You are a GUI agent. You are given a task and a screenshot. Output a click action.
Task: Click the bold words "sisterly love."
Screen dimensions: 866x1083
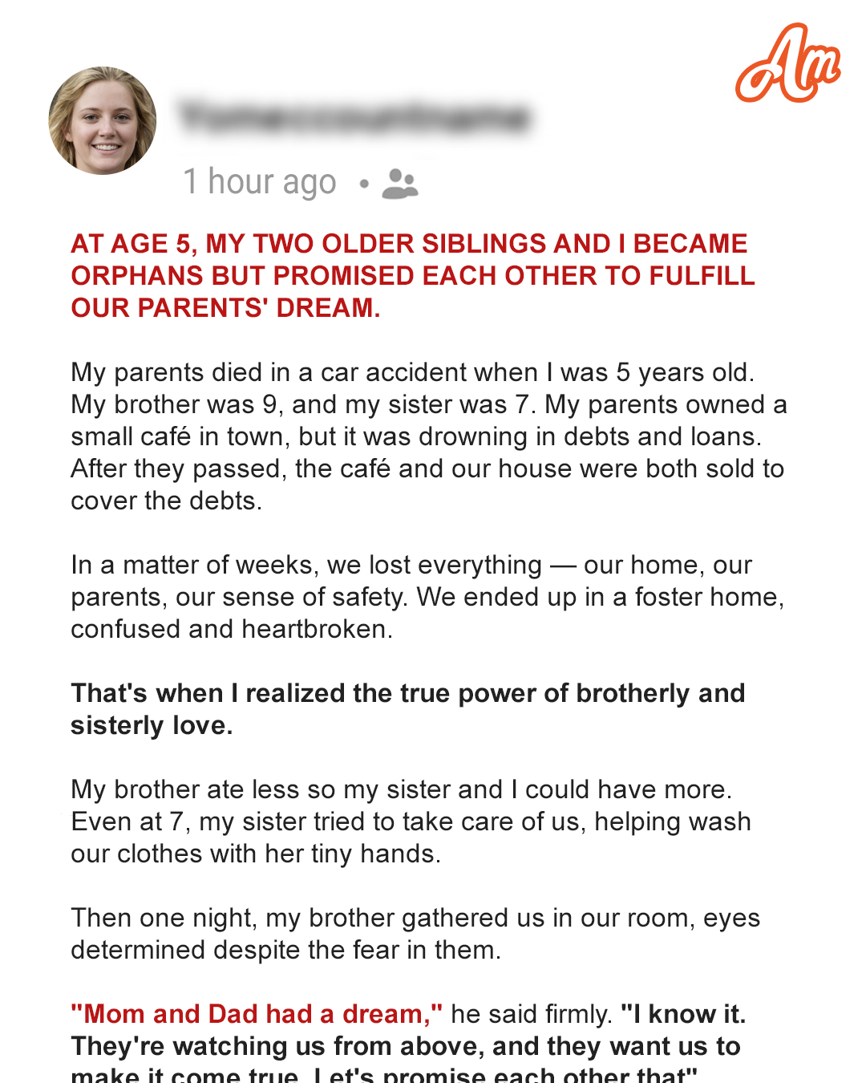(x=152, y=725)
